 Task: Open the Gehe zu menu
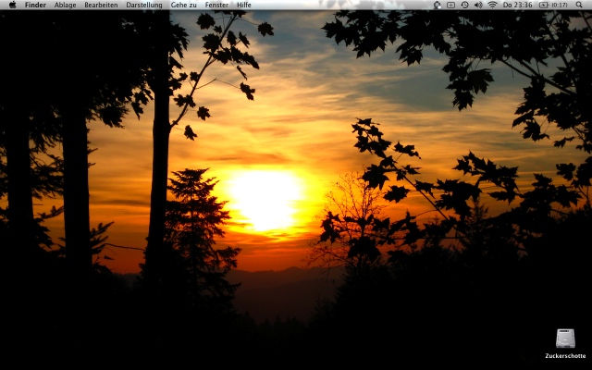pos(183,5)
